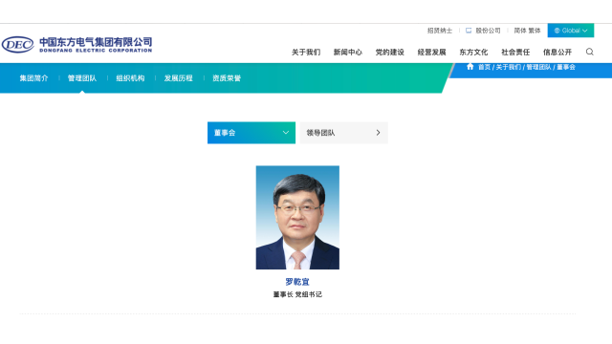Click the globe icon in Global button
This screenshot has height=344, width=612.
[557, 31]
